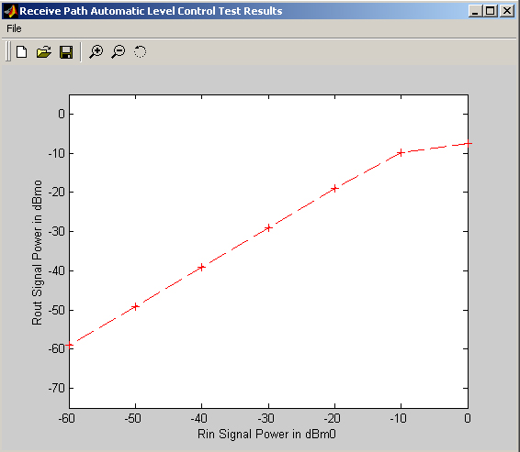
Task: Open the File menu
Action: click(14, 28)
